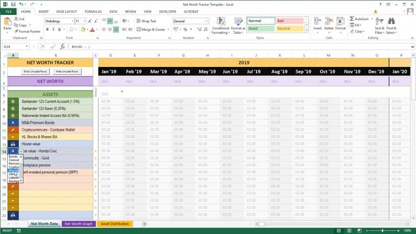416x234 pixels.
Task: Open Find & Select binoculars
Action: (391, 26)
